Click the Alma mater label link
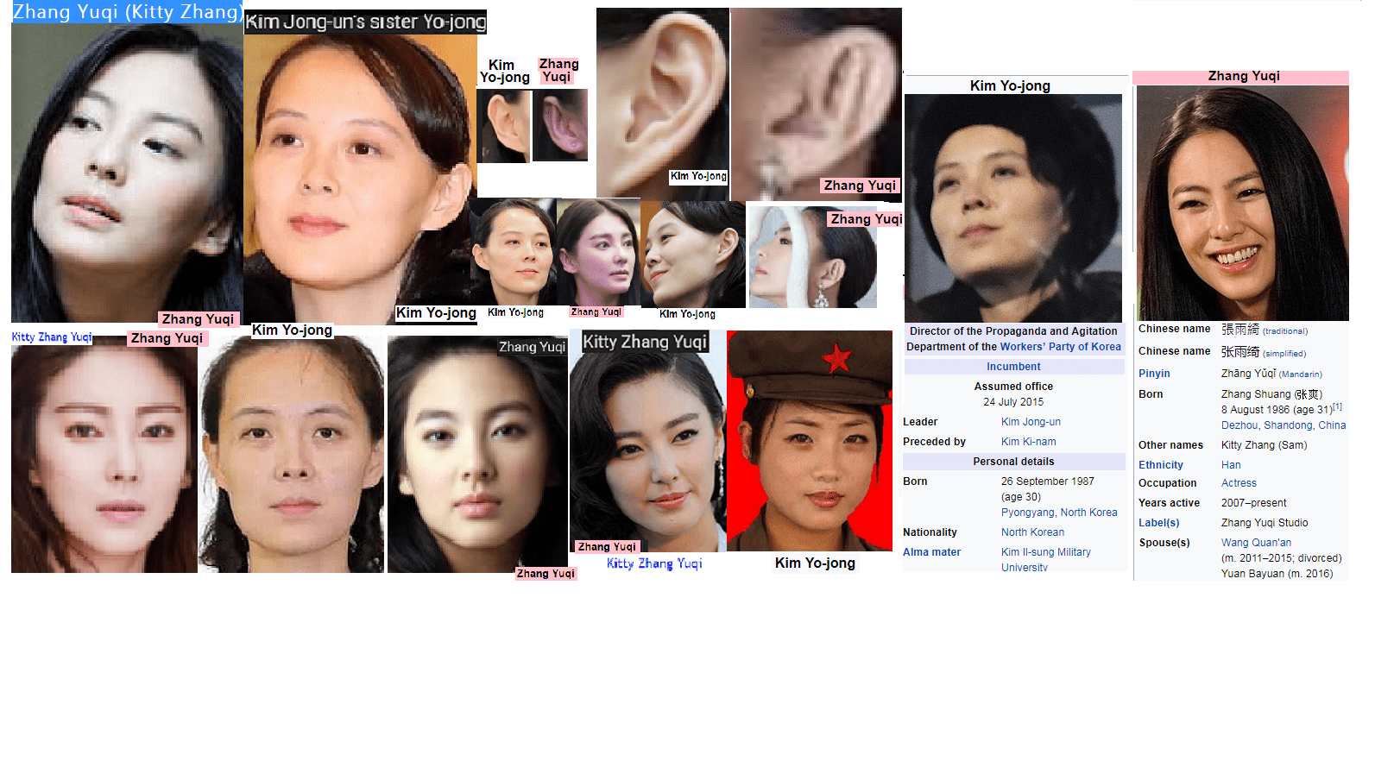This screenshot has height=774, width=1375. (x=931, y=552)
